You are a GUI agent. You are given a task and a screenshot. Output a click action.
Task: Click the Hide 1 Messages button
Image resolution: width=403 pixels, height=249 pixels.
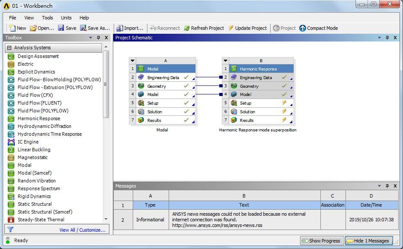coord(369,241)
